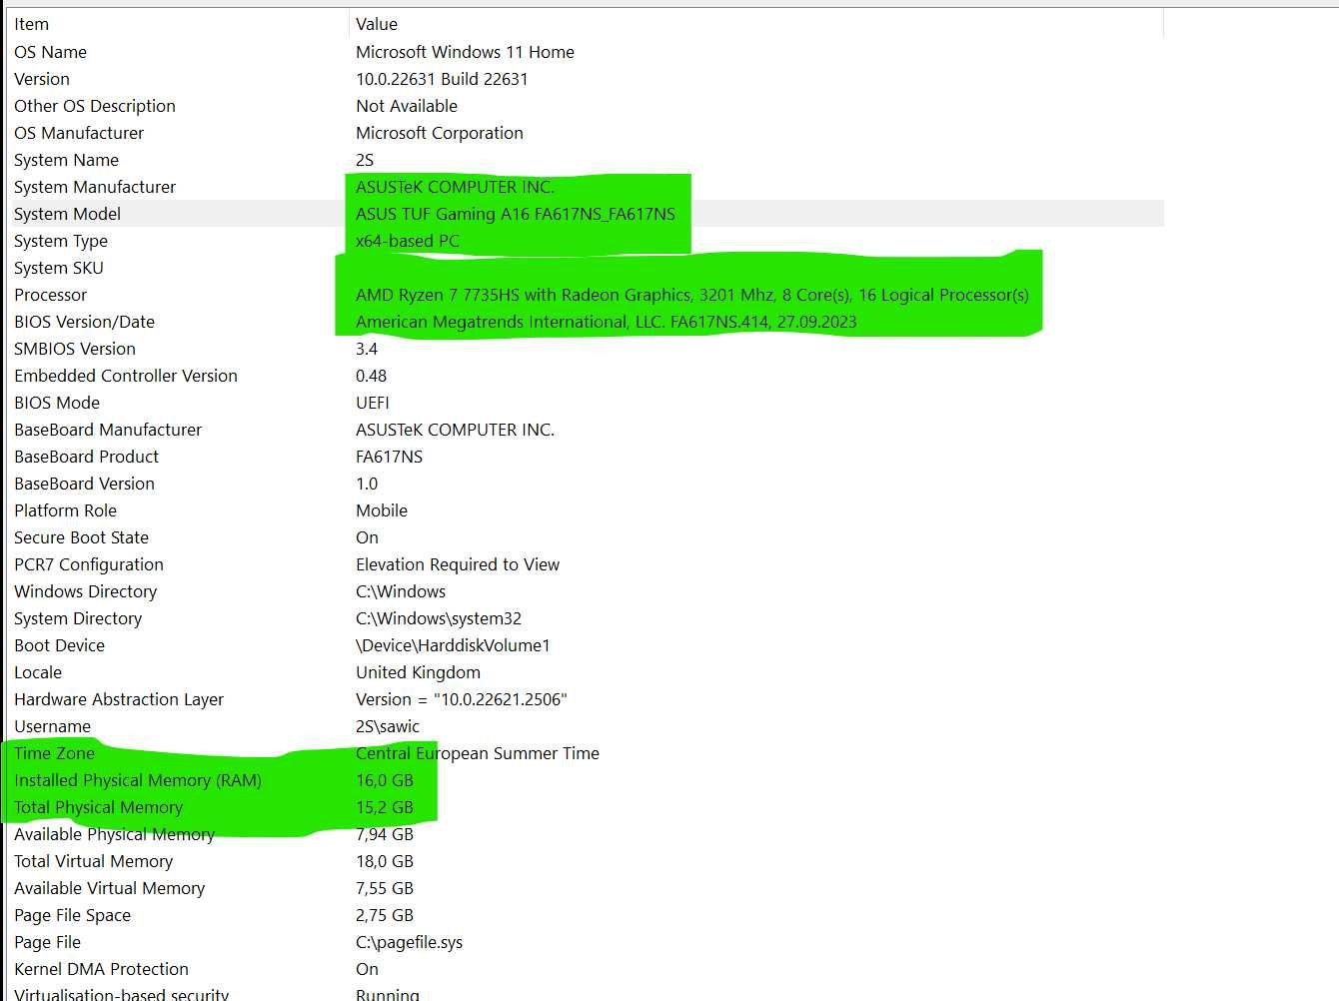Select the Available Virtual Memory value 7,55 GB
Screen dimensions: 1339x1001
point(385,888)
